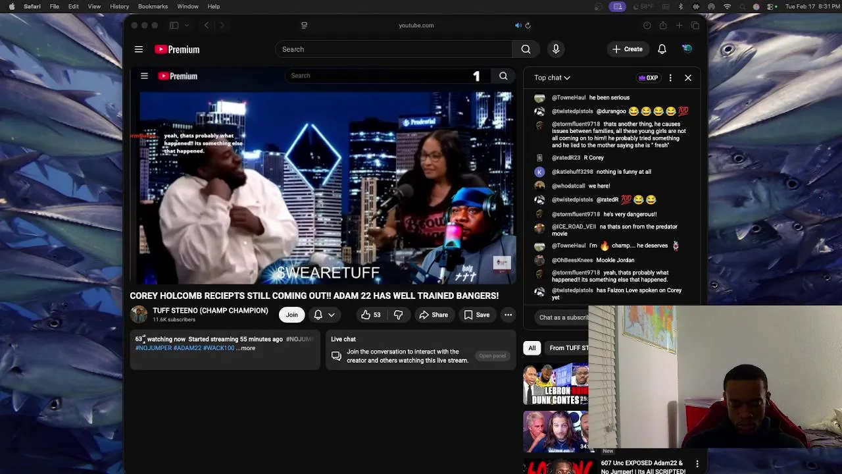Open the #NOJUMPER hashtag link

point(153,348)
